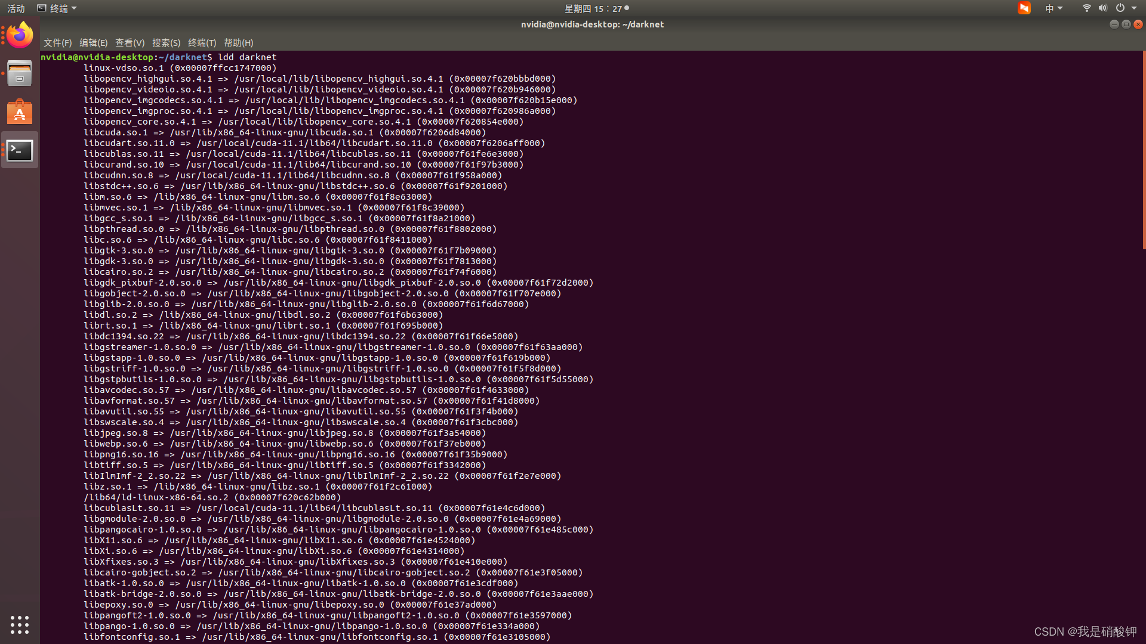Viewport: 1146px width, 644px height.
Task: Minimize the terminal window
Action: pyautogui.click(x=1114, y=24)
